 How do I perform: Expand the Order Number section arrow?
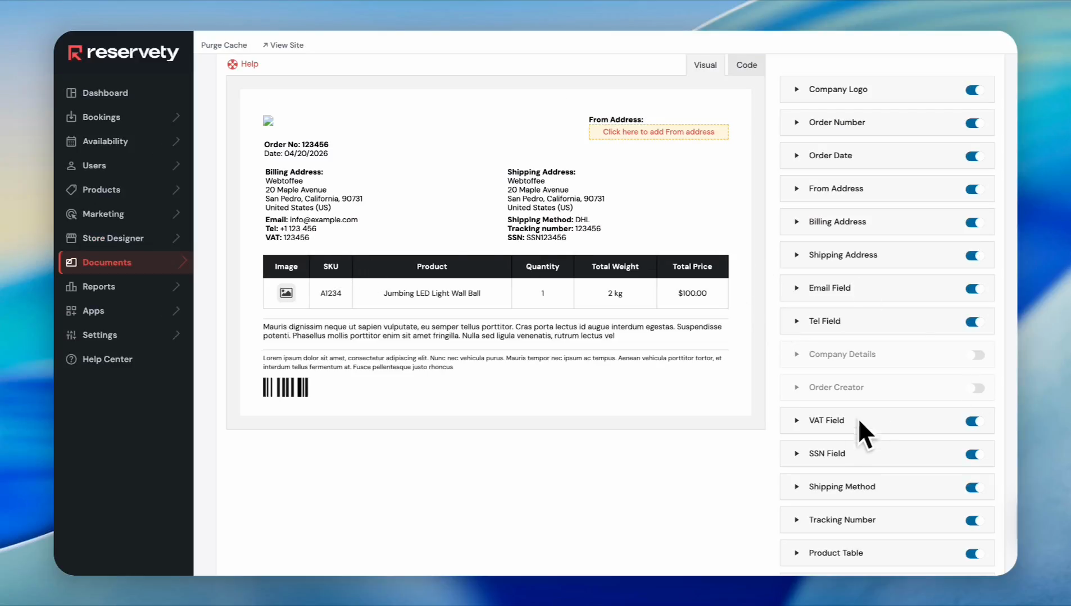796,122
